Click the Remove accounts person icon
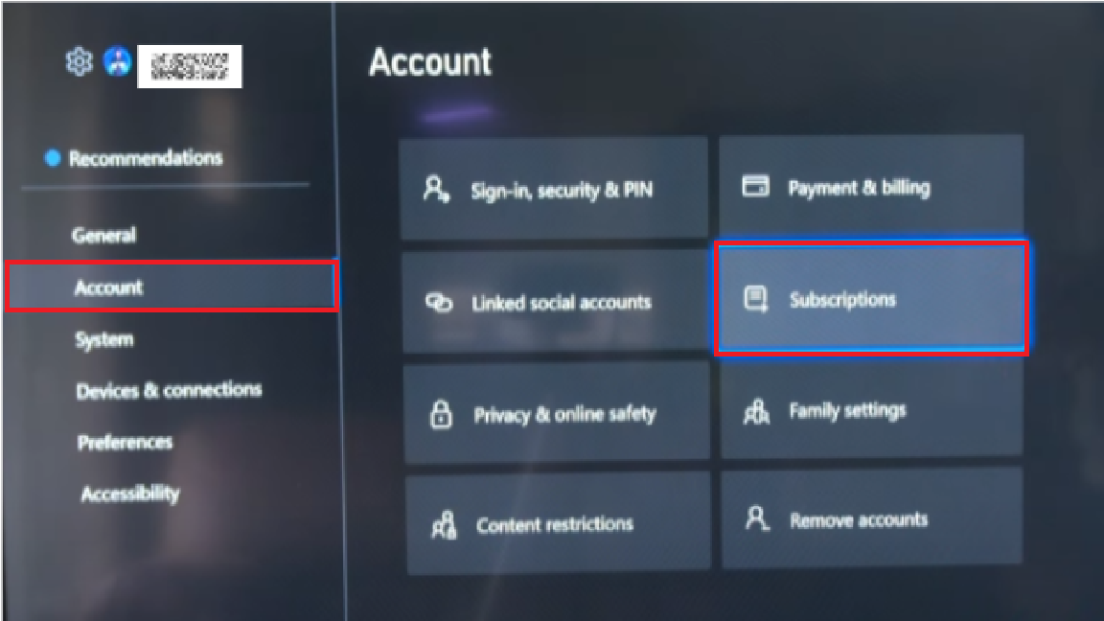The image size is (1104, 621). coord(757,518)
